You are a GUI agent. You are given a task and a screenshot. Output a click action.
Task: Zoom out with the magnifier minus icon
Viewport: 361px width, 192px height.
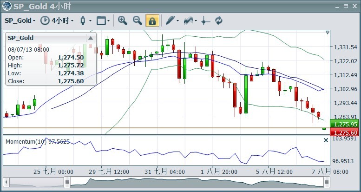click(138, 20)
